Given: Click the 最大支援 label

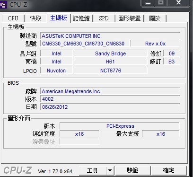Looking at the screenshot, I should pos(128,134).
